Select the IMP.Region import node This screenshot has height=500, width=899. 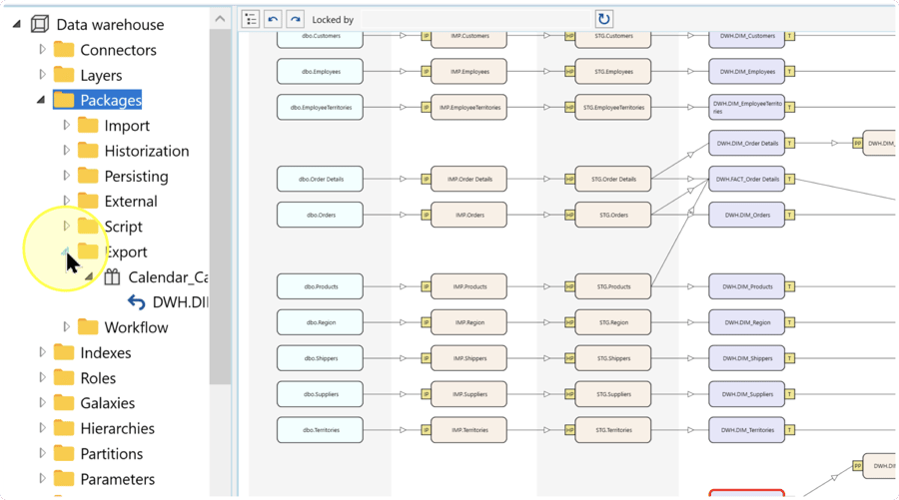tap(469, 322)
